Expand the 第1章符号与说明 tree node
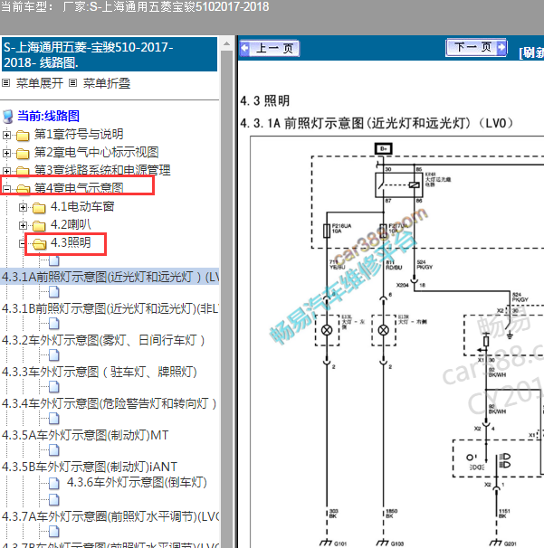Screen dimensions: 544x548 [x=6, y=136]
